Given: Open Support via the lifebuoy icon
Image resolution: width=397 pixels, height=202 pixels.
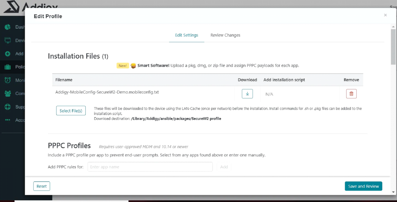Looking at the screenshot, I should 7,106.
